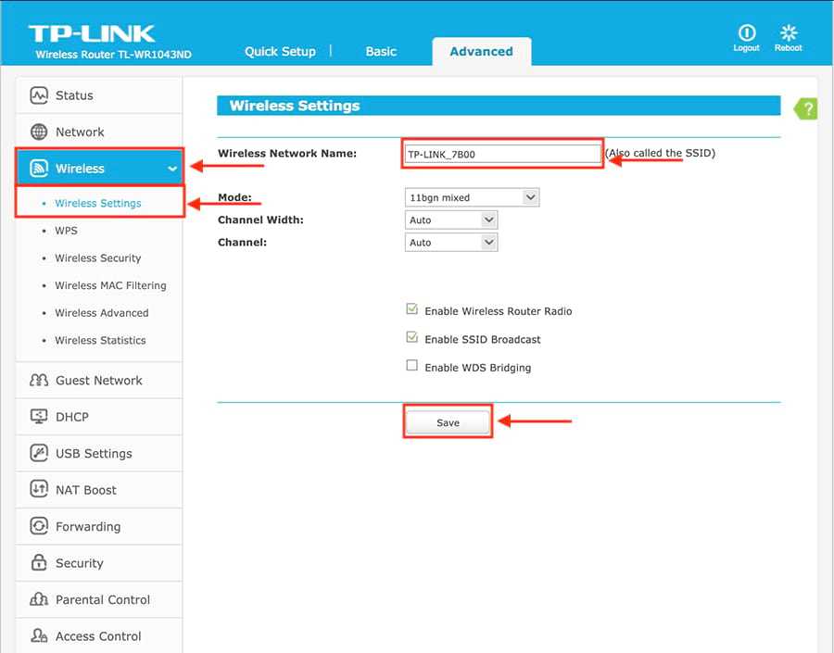Click the Reboot gear icon
The height and width of the screenshot is (653, 834).
pyautogui.click(x=789, y=33)
